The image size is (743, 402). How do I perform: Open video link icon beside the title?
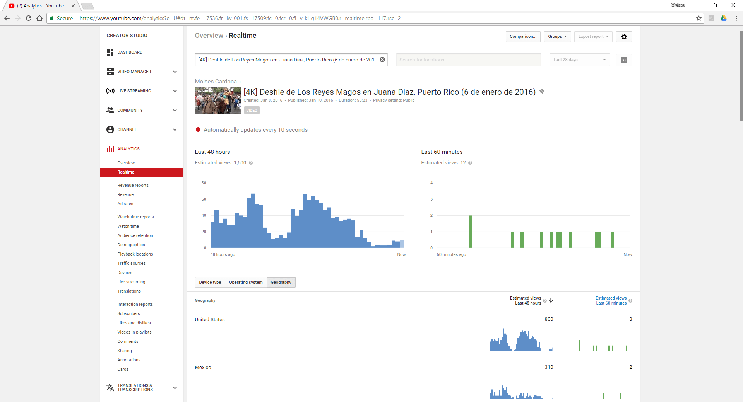coord(541,92)
